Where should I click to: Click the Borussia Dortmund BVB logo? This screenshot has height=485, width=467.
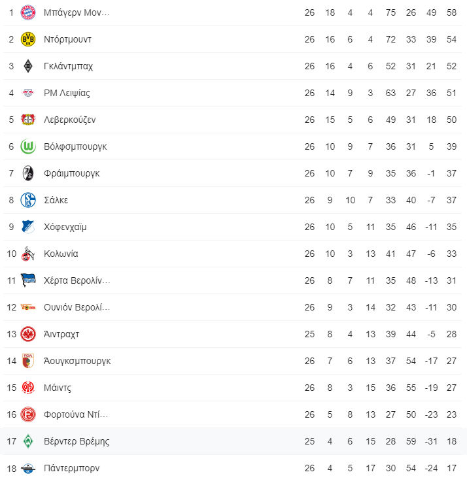[28, 39]
